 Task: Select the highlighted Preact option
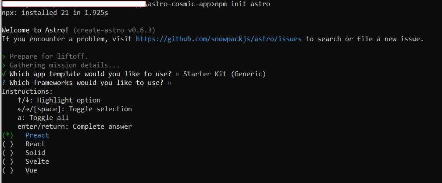[37, 135]
